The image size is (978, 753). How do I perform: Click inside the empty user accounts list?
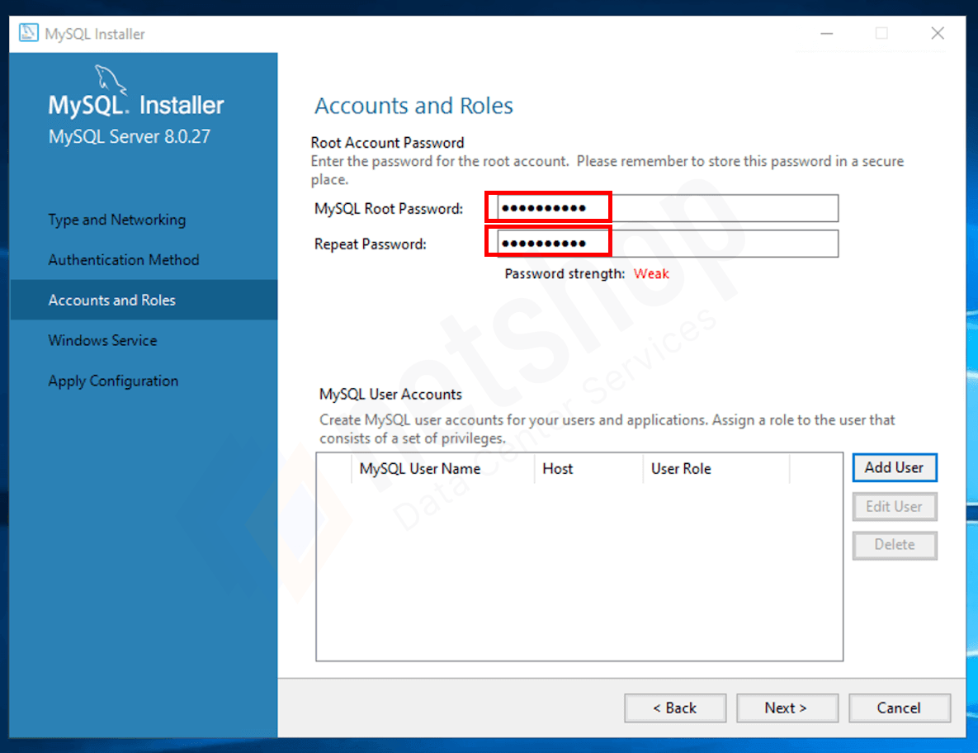(x=578, y=570)
